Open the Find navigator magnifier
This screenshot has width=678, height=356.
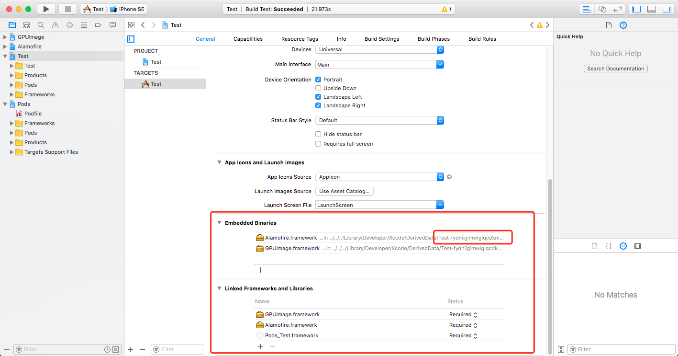pyautogui.click(x=41, y=25)
